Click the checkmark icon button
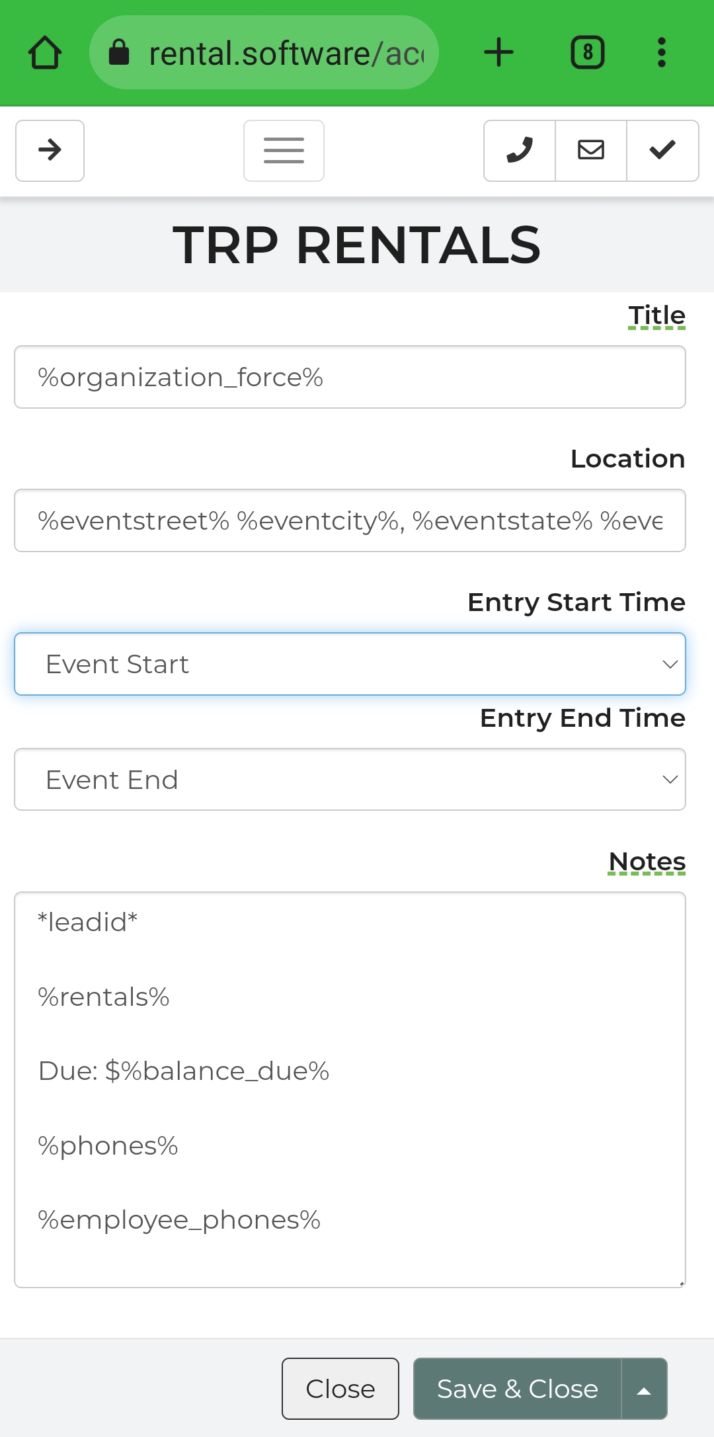Image resolution: width=714 pixels, height=1437 pixels. pos(662,151)
